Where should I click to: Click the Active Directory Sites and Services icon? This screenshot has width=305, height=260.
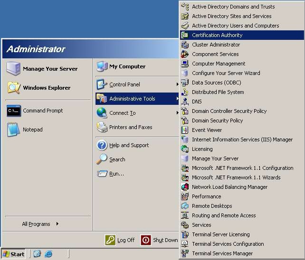pos(185,16)
